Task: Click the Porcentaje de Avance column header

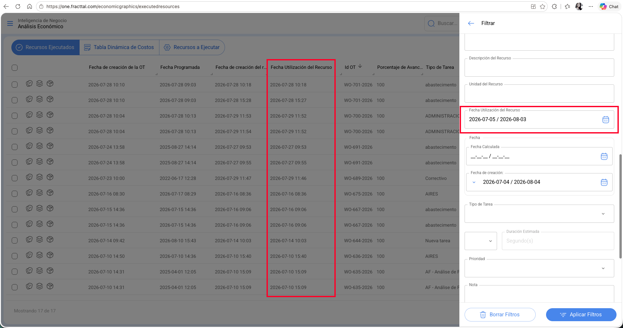Action: coord(400,67)
